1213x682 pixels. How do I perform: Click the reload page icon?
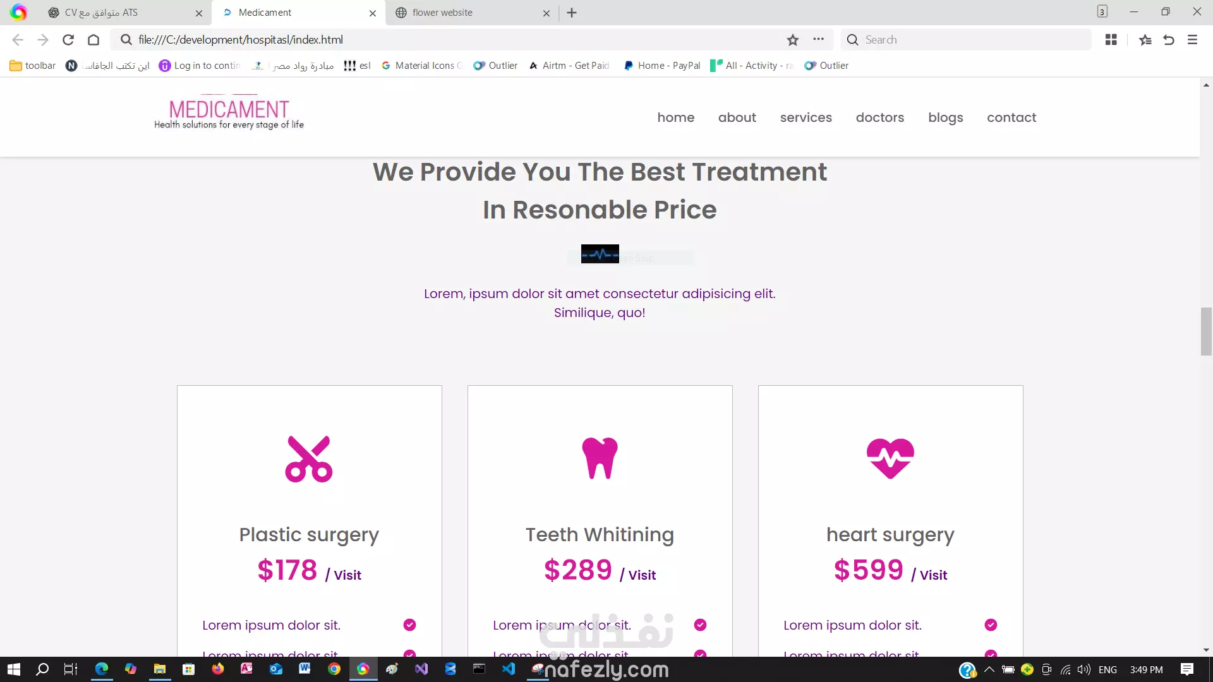tap(68, 40)
